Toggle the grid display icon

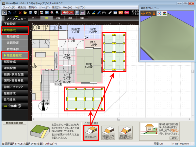pos(77,12)
